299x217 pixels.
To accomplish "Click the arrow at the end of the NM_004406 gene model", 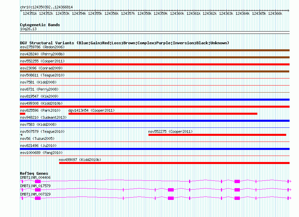I will pos(290,181).
